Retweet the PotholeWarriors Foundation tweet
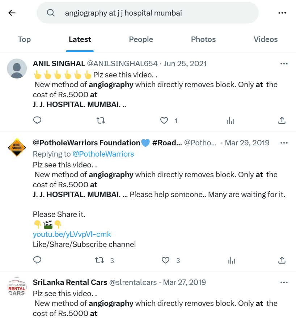Viewport: 296px width, 320px height. (x=100, y=260)
